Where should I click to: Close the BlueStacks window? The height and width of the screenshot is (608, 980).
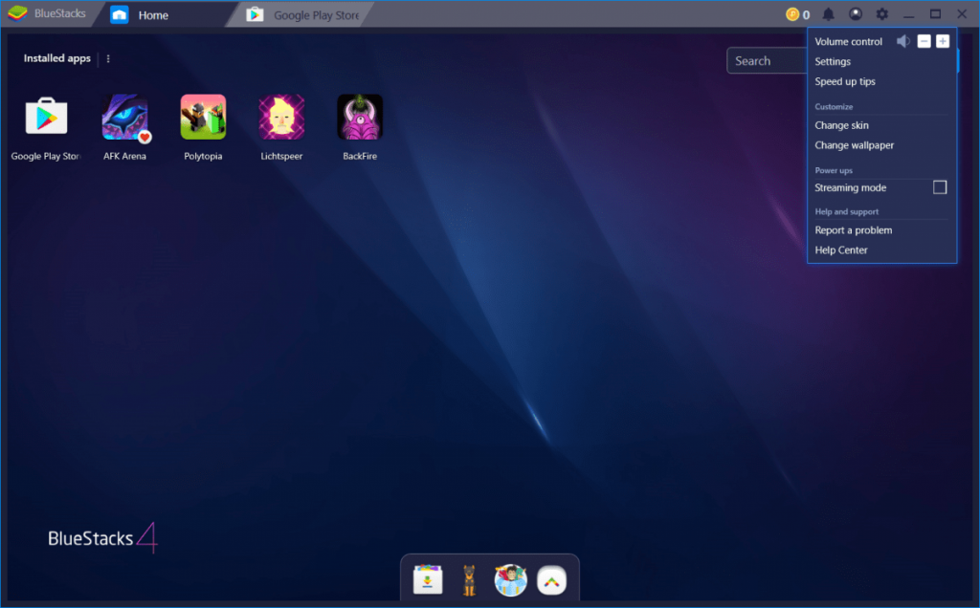(962, 13)
